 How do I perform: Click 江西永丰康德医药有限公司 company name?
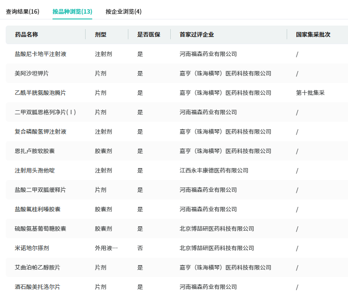pos(214,171)
